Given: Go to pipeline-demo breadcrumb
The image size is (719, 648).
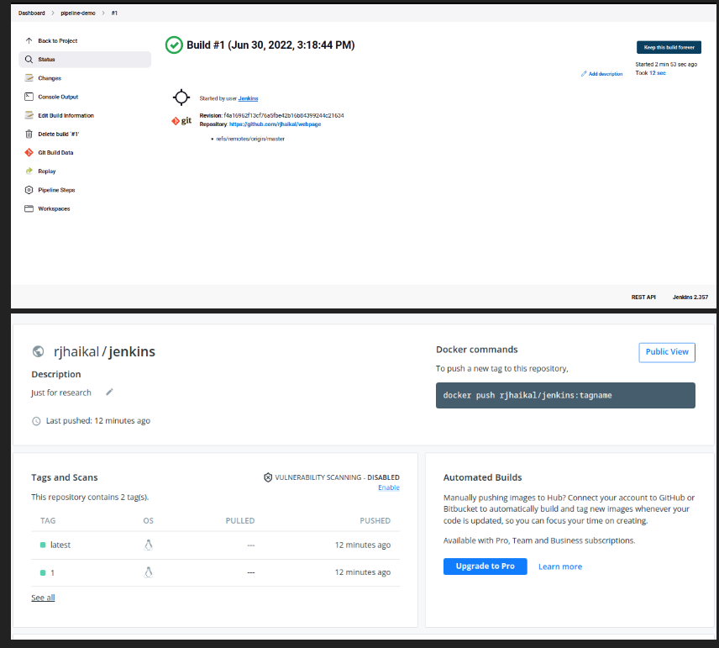Looking at the screenshot, I should [x=78, y=13].
